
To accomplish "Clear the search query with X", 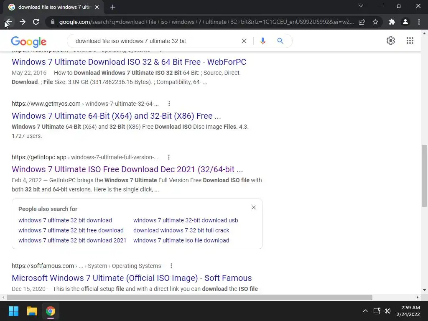I will point(244,41).
